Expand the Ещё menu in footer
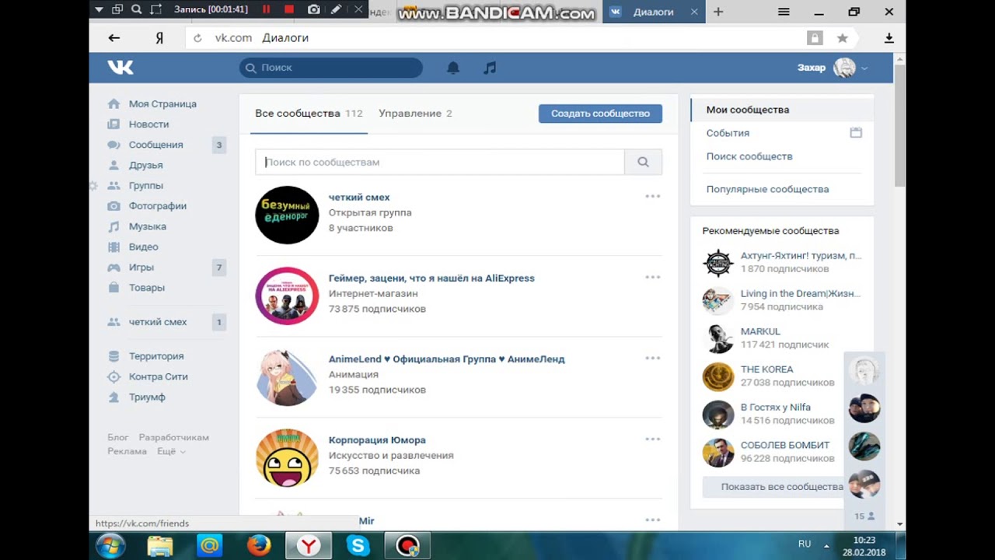Viewport: 995px width, 560px height. (x=171, y=451)
